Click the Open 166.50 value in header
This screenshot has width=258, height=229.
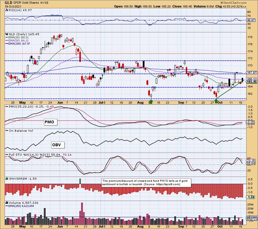tap(124, 6)
